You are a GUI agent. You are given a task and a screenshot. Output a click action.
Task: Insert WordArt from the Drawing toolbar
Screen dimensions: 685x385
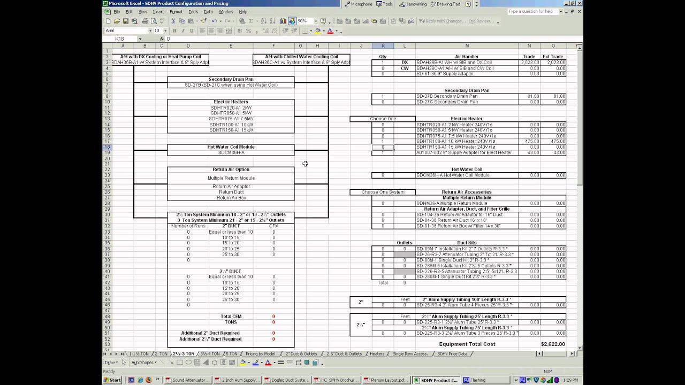205,363
